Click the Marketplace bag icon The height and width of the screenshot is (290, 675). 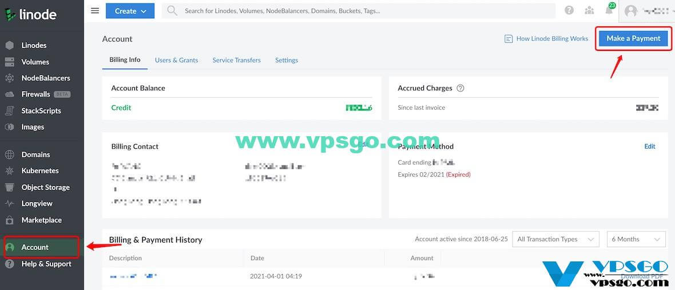(x=10, y=220)
